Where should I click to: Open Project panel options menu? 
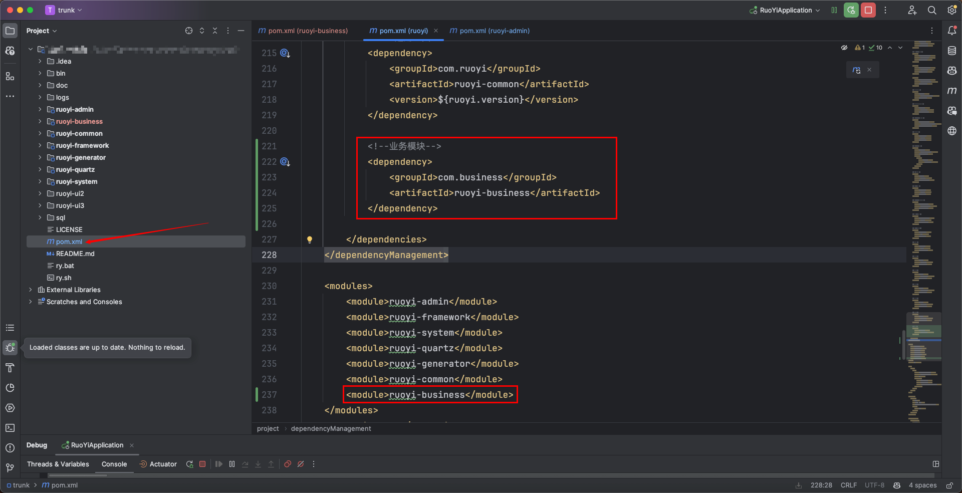[228, 31]
